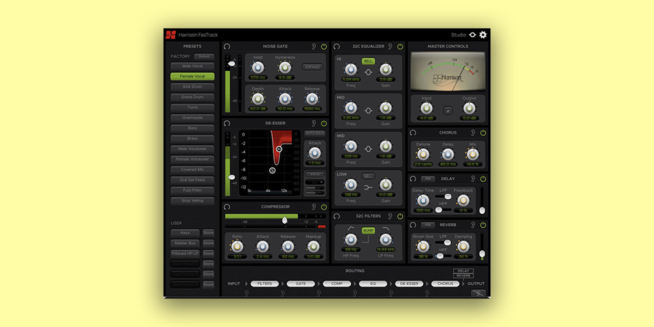Toggle the BELL button on the HI band

tap(368, 61)
